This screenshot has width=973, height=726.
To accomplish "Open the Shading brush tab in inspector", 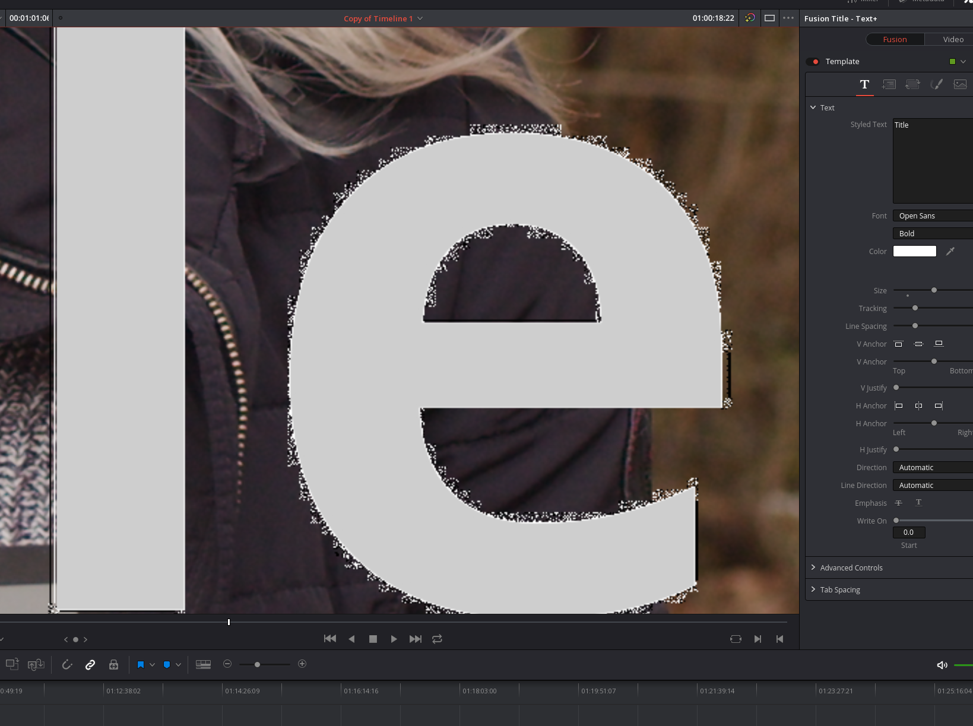I will [x=936, y=84].
